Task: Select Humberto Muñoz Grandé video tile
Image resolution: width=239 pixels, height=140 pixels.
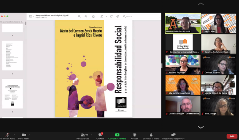Action: coord(183,23)
